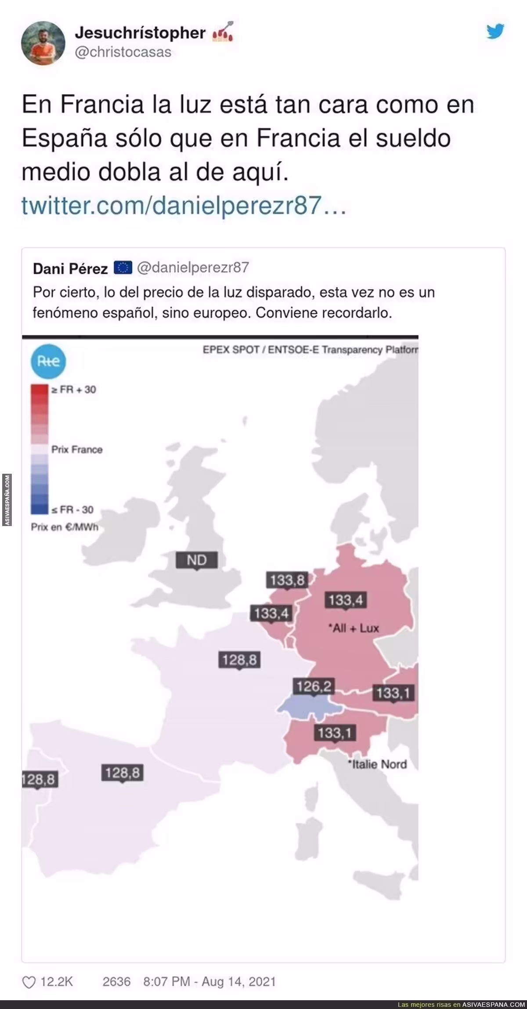Click the Twitter bird logo
This screenshot has width=527, height=1009.
pos(495,32)
